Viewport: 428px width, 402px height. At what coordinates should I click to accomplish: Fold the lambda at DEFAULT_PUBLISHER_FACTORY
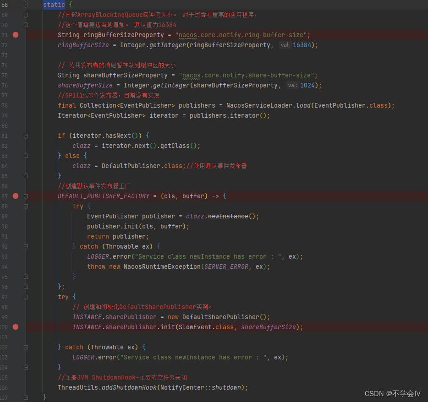(x=26, y=196)
